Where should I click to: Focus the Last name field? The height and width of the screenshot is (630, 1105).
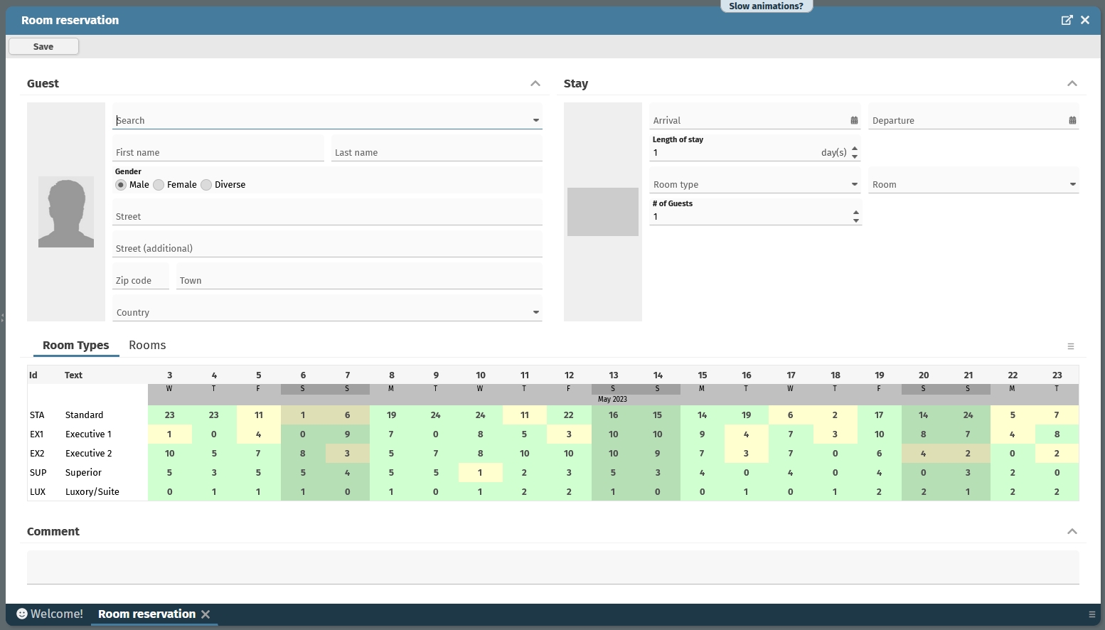coord(437,148)
